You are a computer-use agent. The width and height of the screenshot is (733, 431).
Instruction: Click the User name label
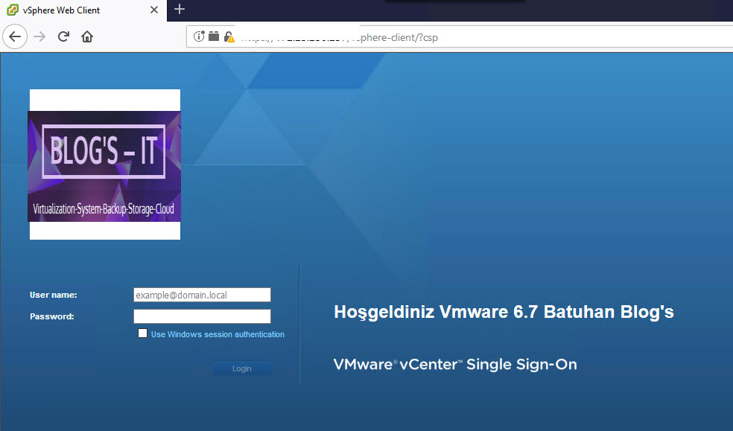(53, 295)
